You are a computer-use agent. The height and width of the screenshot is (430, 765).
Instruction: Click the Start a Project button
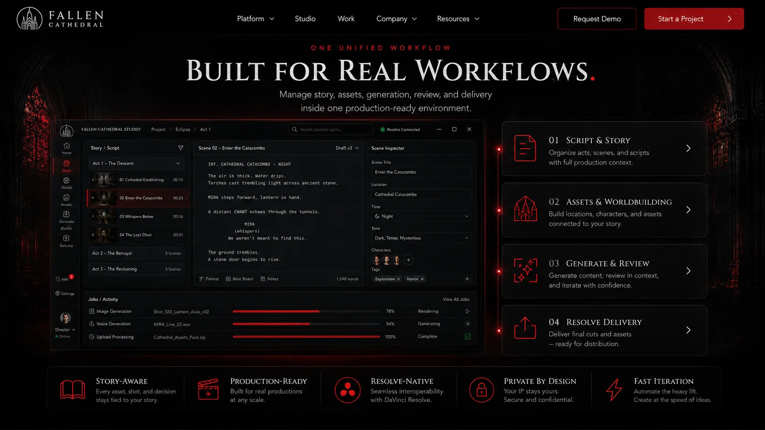point(694,19)
